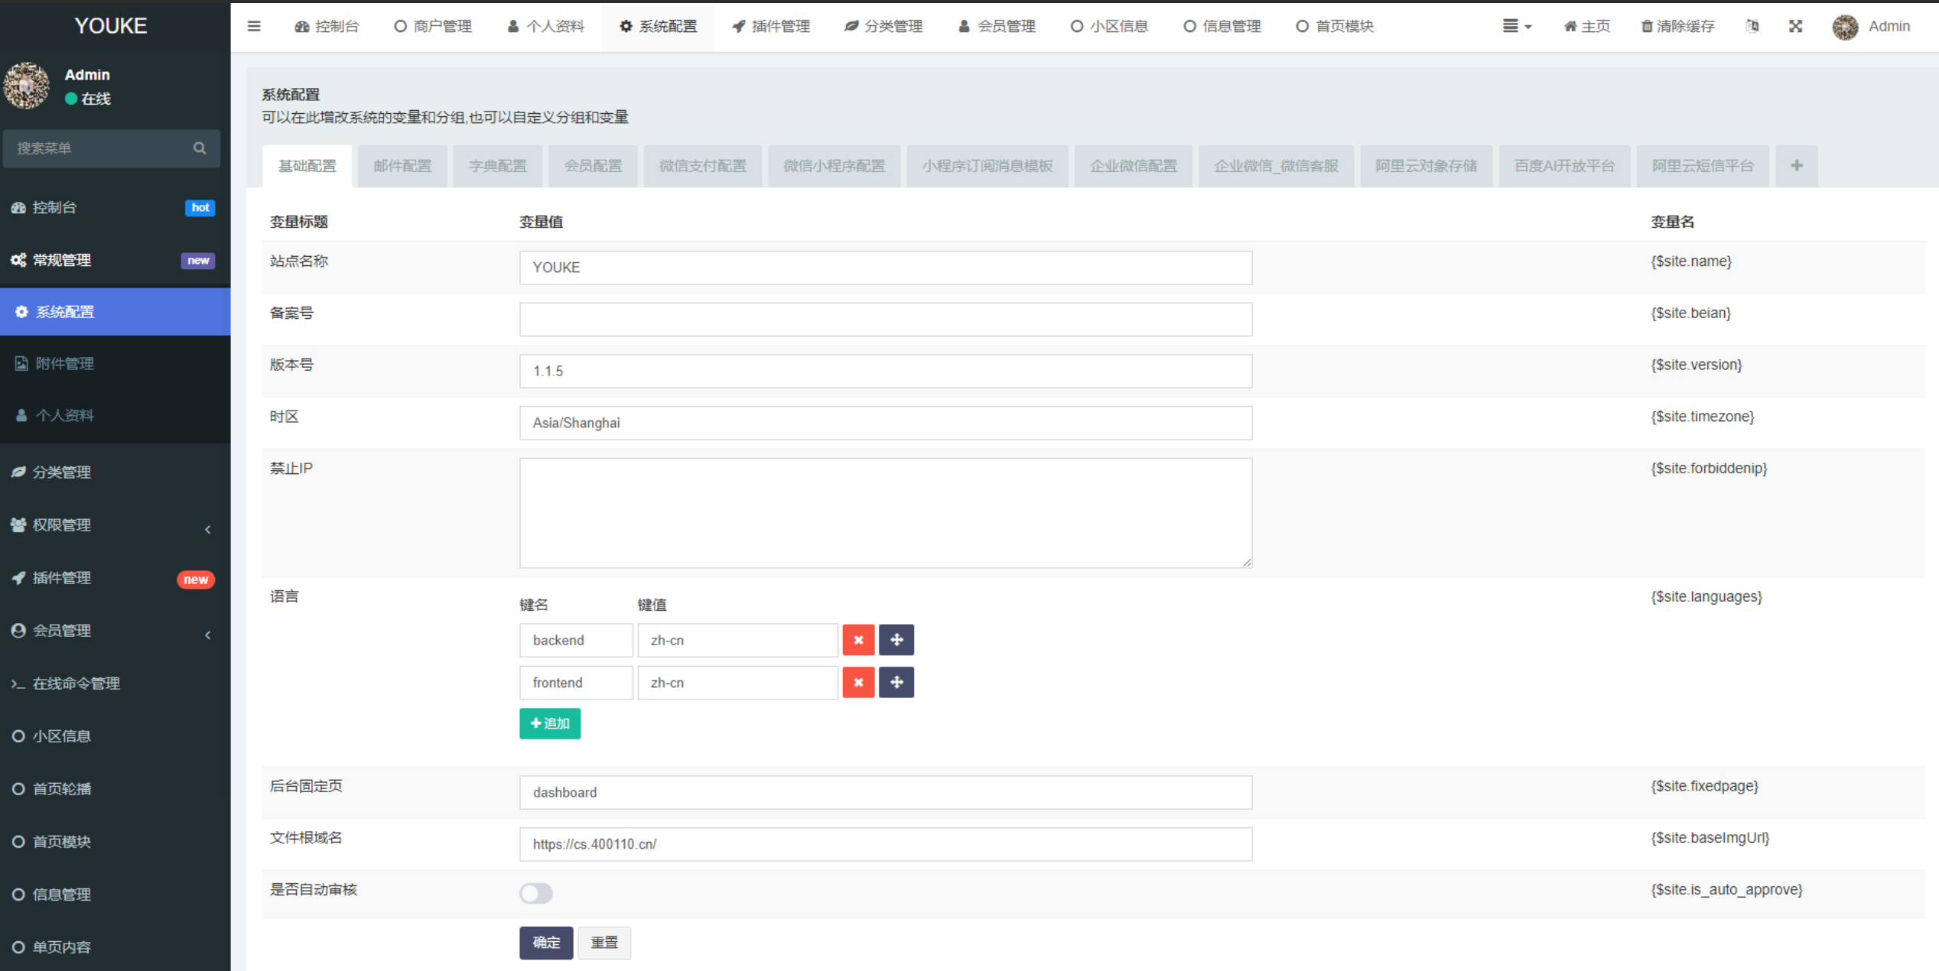Switch to the 邮件配置 tab

(402, 165)
